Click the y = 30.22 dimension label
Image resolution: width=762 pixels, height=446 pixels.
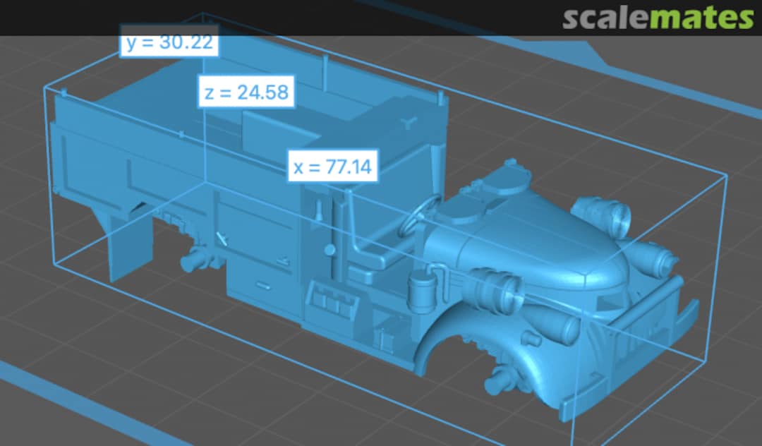pyautogui.click(x=169, y=44)
